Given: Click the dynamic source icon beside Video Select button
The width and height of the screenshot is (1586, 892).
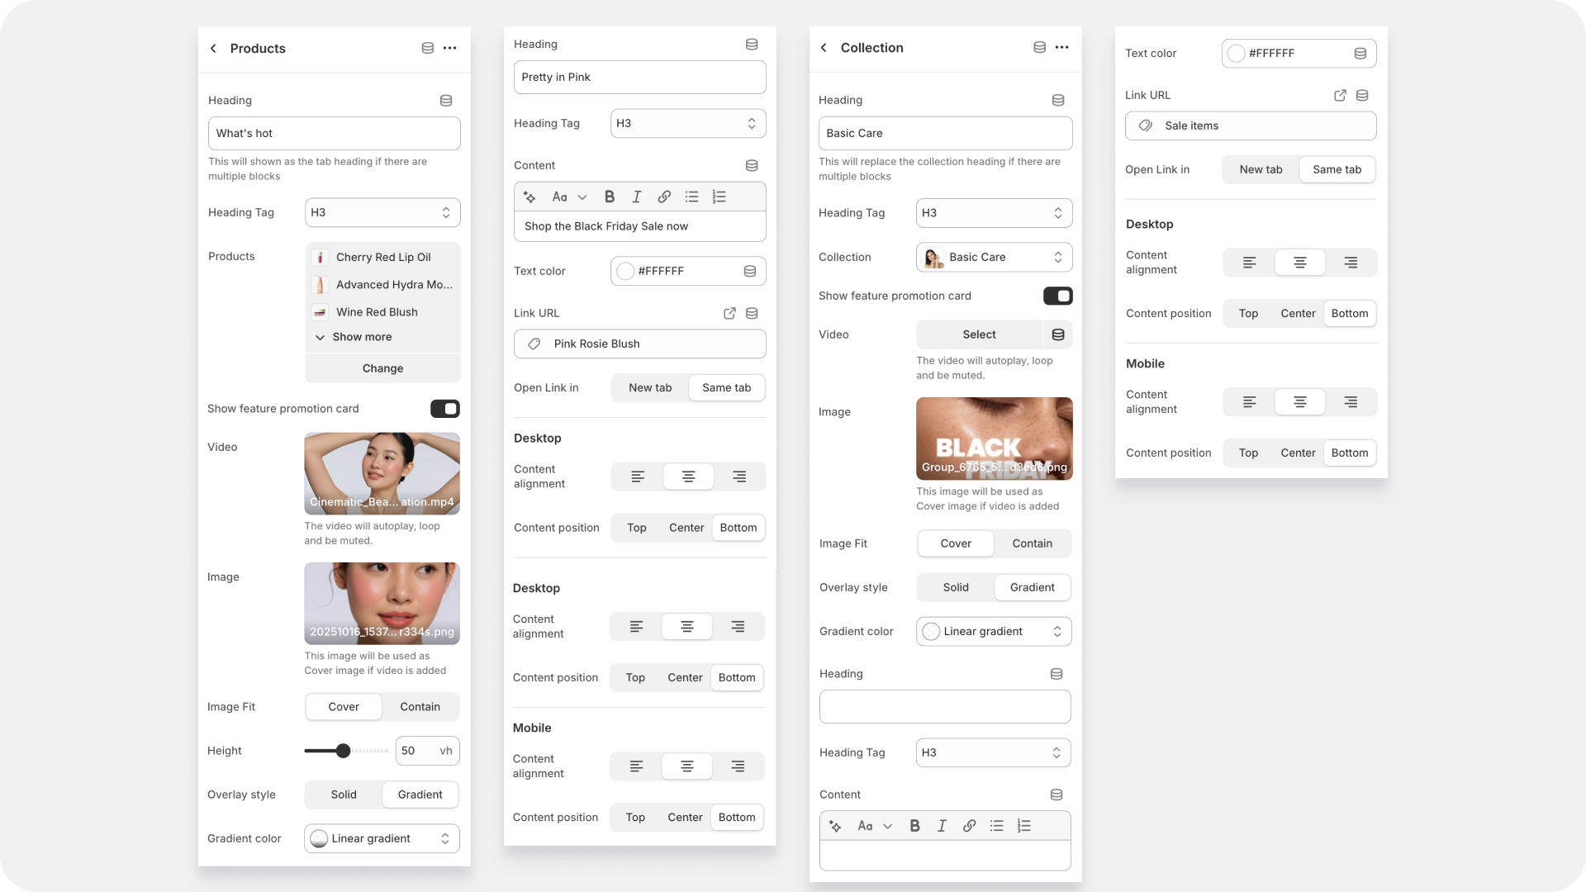Looking at the screenshot, I should (x=1057, y=334).
